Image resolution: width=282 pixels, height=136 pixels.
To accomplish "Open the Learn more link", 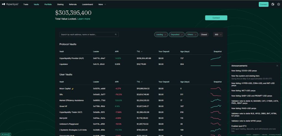I will tap(84, 19).
